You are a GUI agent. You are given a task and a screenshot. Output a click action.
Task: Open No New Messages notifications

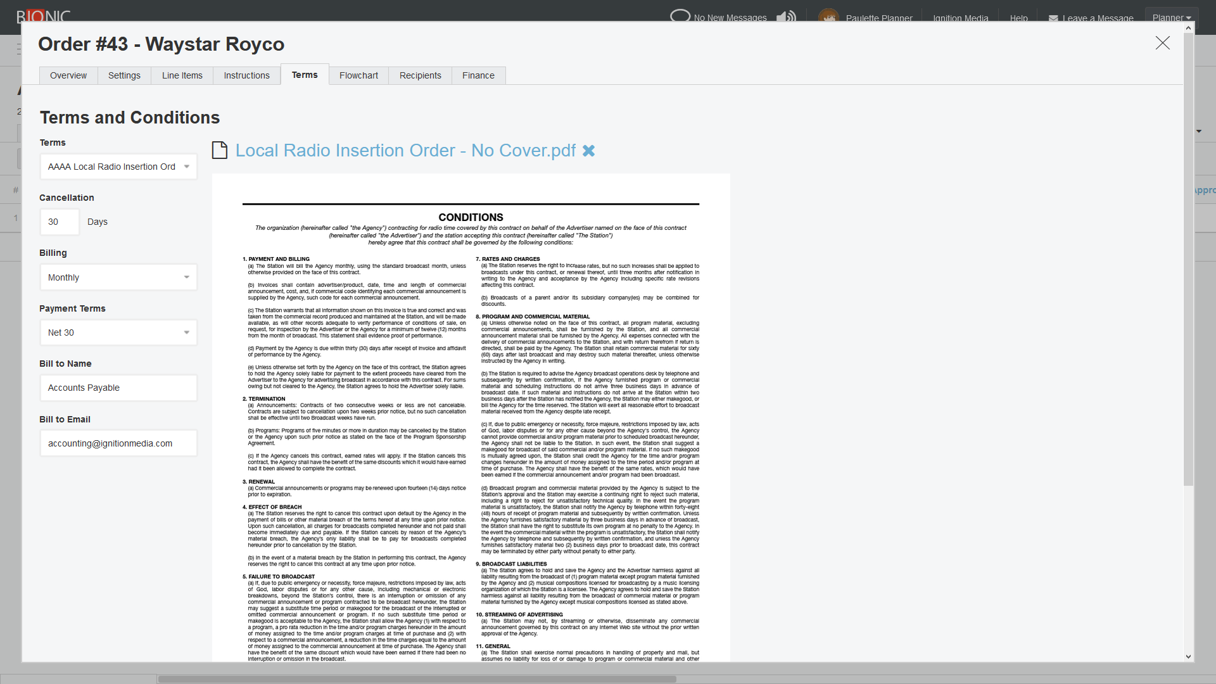718,18
